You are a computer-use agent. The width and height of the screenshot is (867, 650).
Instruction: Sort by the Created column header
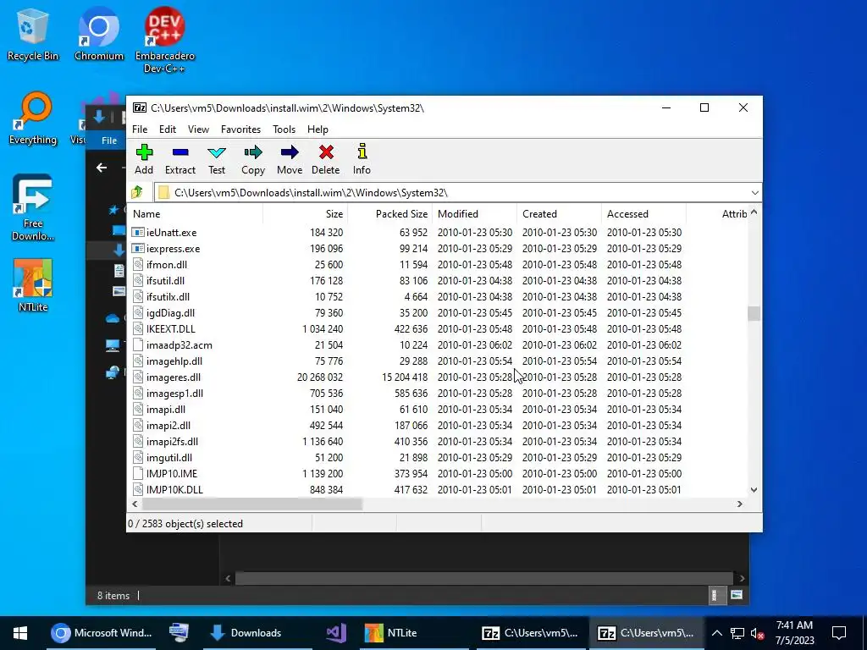pos(559,214)
